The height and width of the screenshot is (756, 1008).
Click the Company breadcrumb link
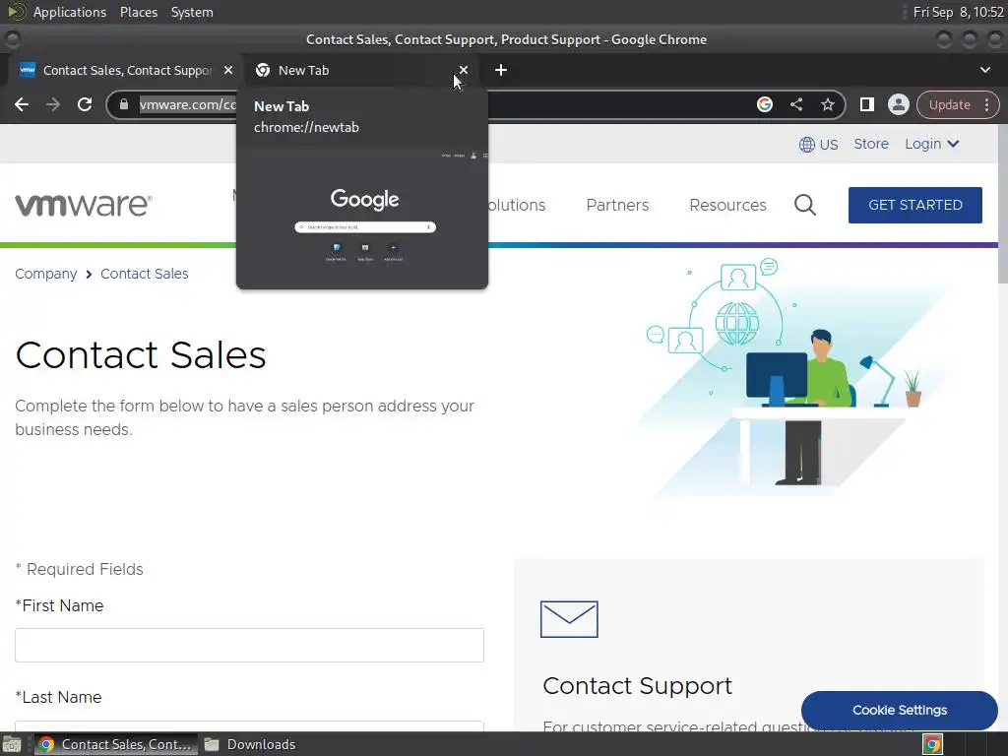click(45, 274)
